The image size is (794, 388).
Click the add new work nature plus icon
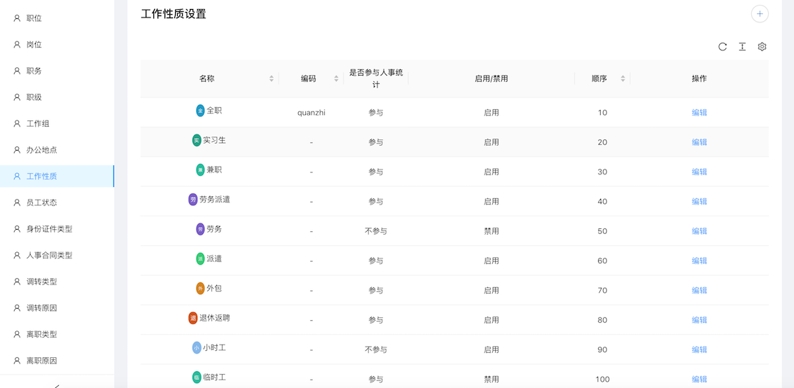(760, 14)
